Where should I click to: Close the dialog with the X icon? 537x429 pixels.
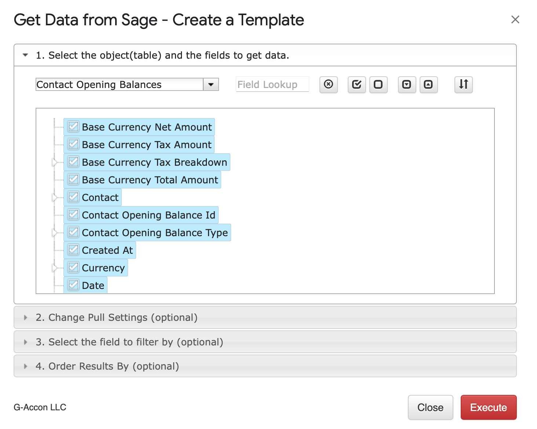pyautogui.click(x=515, y=19)
